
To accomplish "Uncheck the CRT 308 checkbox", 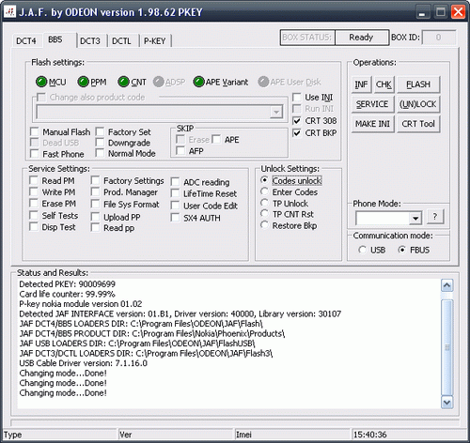I will click(x=297, y=121).
